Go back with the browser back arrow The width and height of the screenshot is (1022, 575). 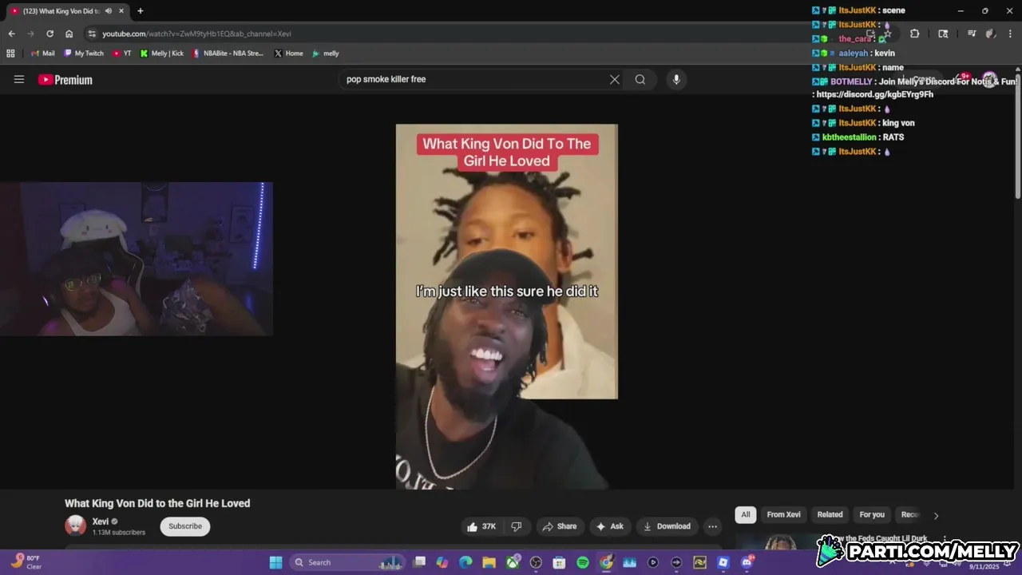pyautogui.click(x=11, y=34)
